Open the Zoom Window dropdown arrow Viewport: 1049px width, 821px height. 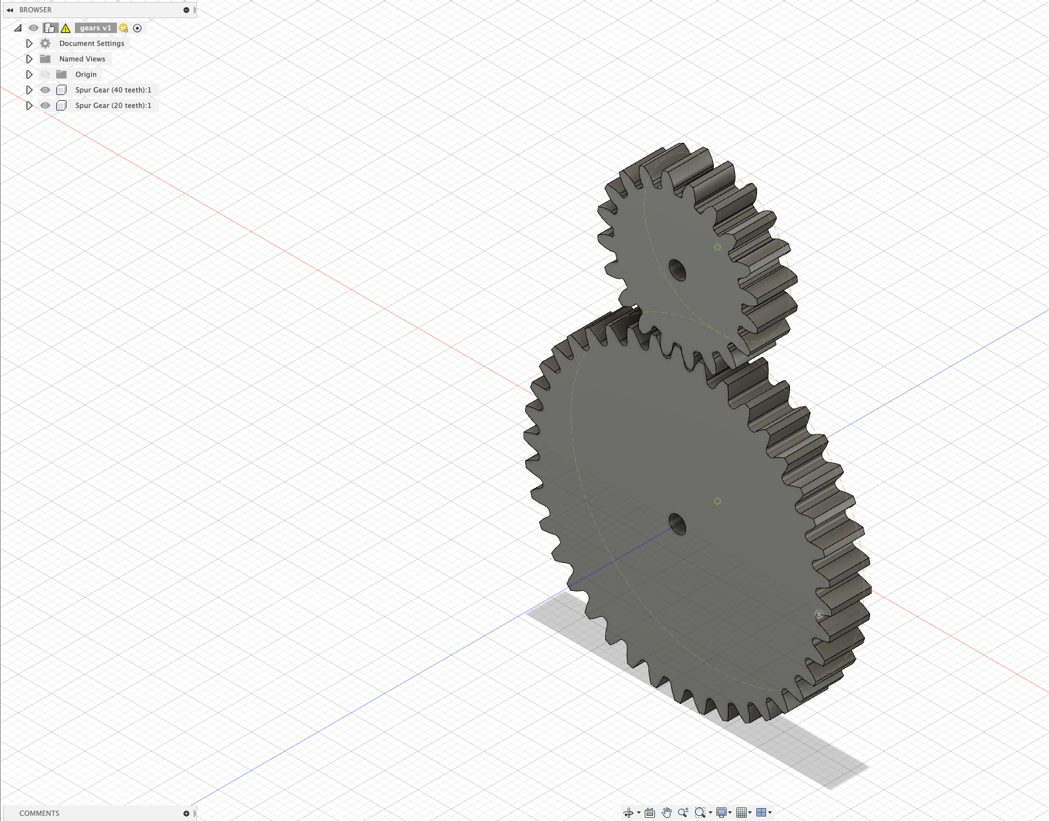click(x=711, y=813)
